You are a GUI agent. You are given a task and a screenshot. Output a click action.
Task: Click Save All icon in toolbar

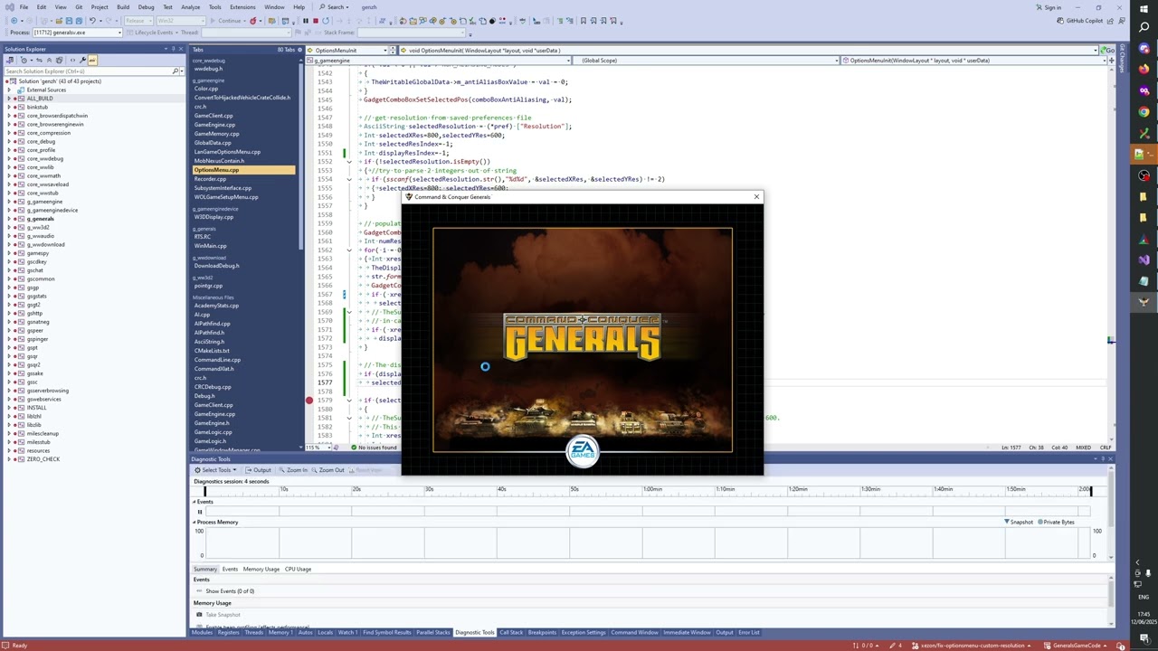pos(79,21)
